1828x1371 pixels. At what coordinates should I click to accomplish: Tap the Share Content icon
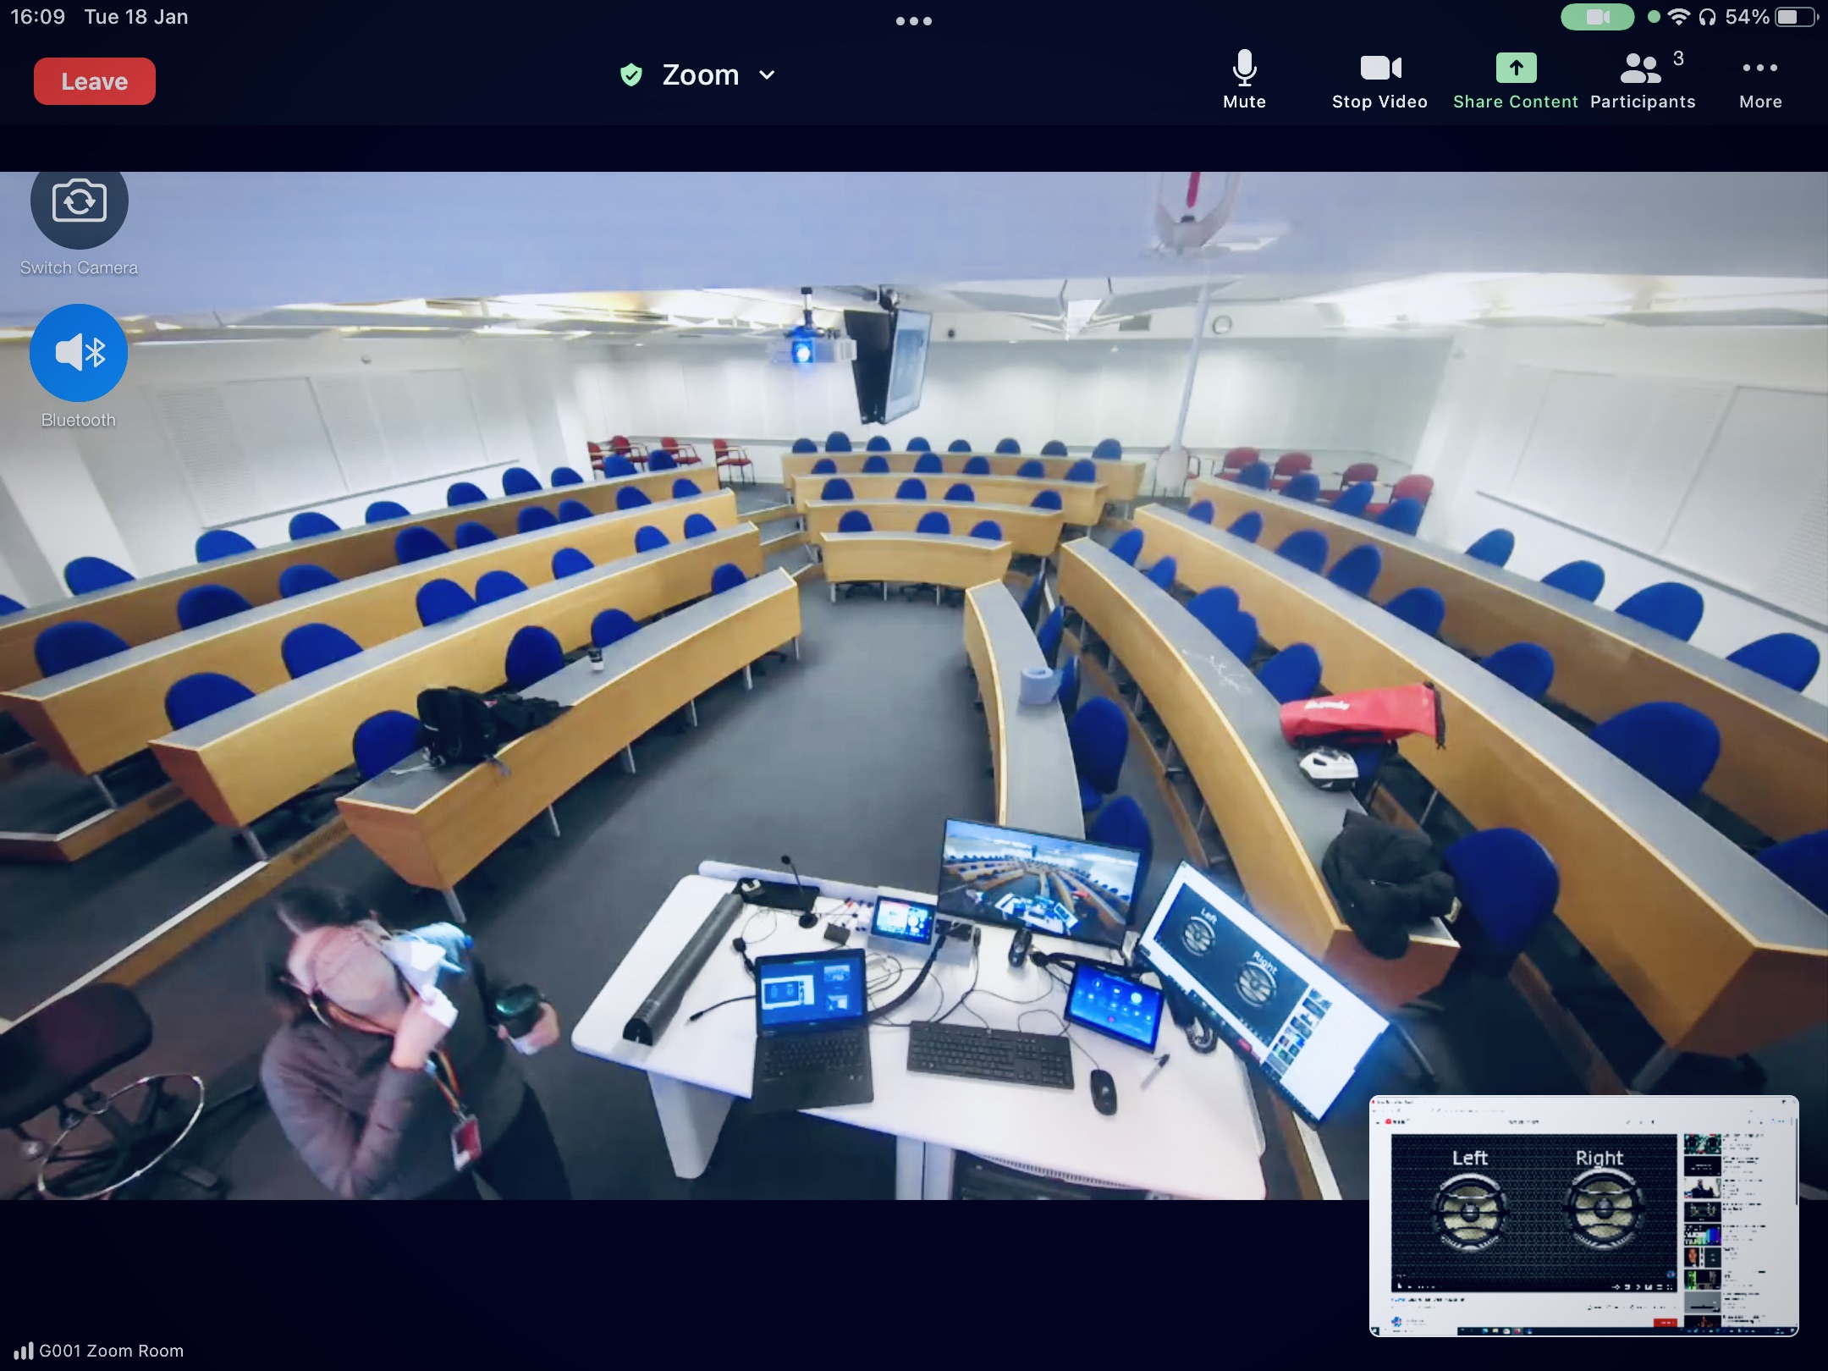click(1516, 69)
